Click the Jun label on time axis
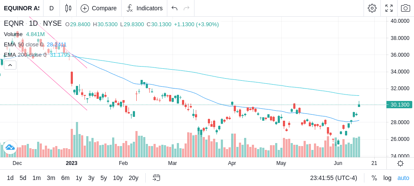The width and height of the screenshot is (414, 186). (x=338, y=163)
